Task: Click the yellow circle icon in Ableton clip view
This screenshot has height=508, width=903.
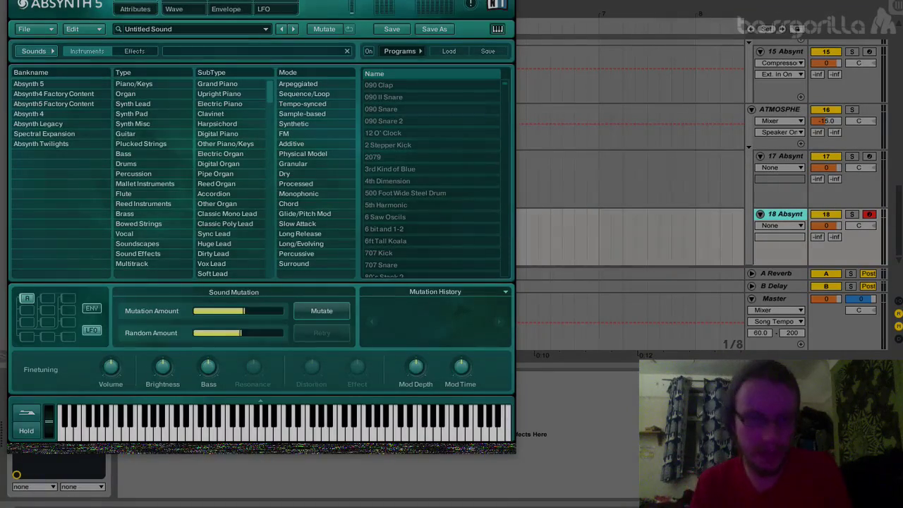Action: (x=17, y=476)
